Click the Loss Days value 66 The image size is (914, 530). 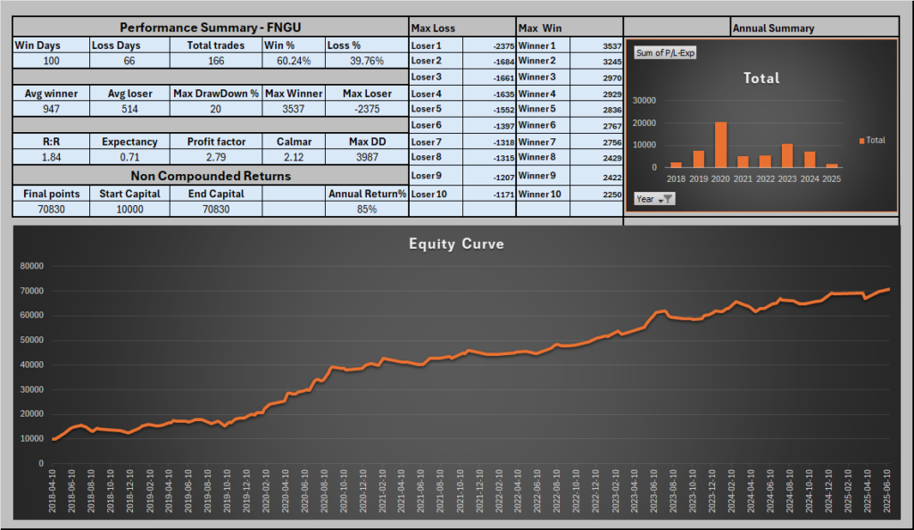pos(129,61)
